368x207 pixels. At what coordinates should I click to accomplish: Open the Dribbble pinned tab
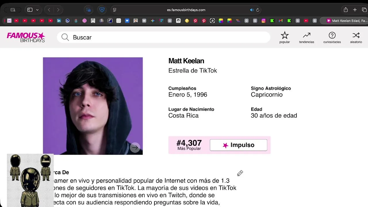click(85, 21)
